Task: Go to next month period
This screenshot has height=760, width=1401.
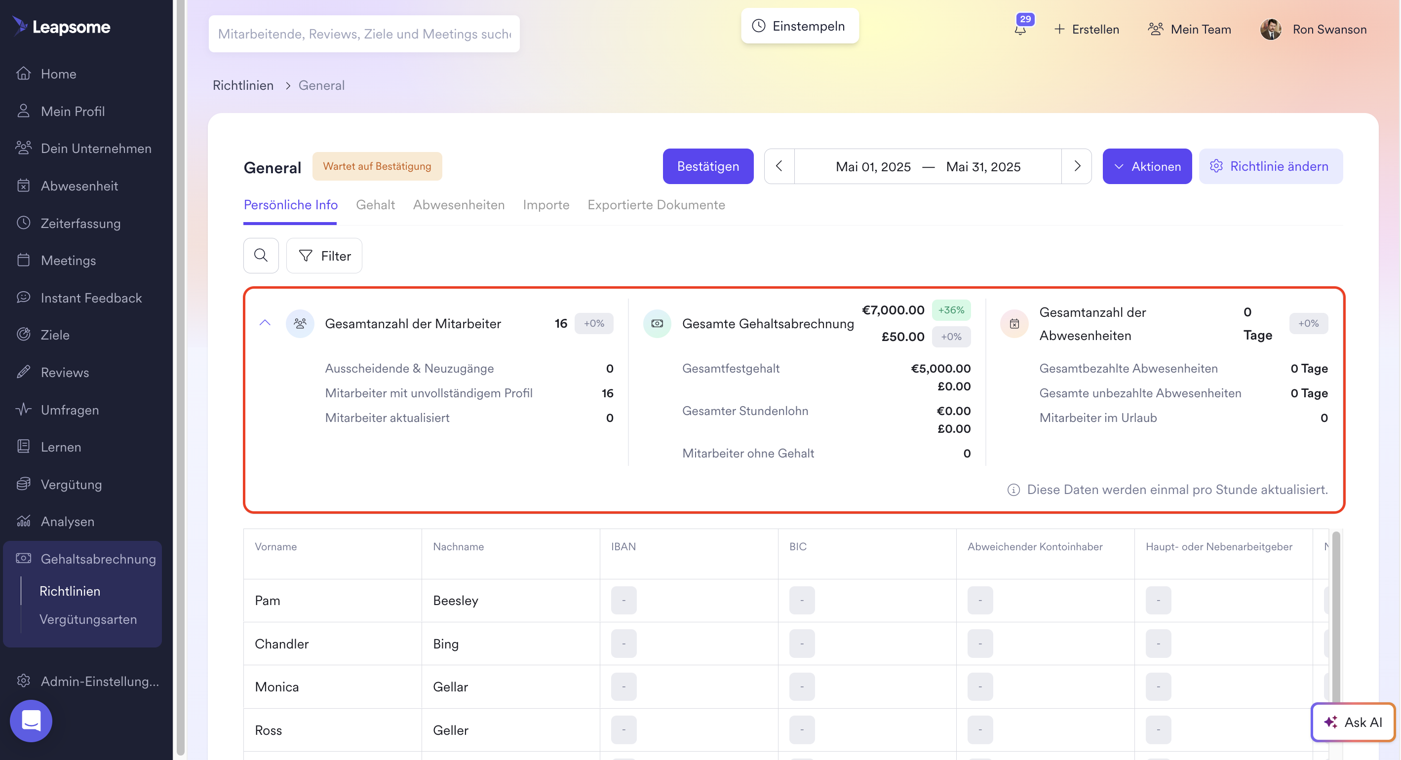Action: [x=1077, y=166]
